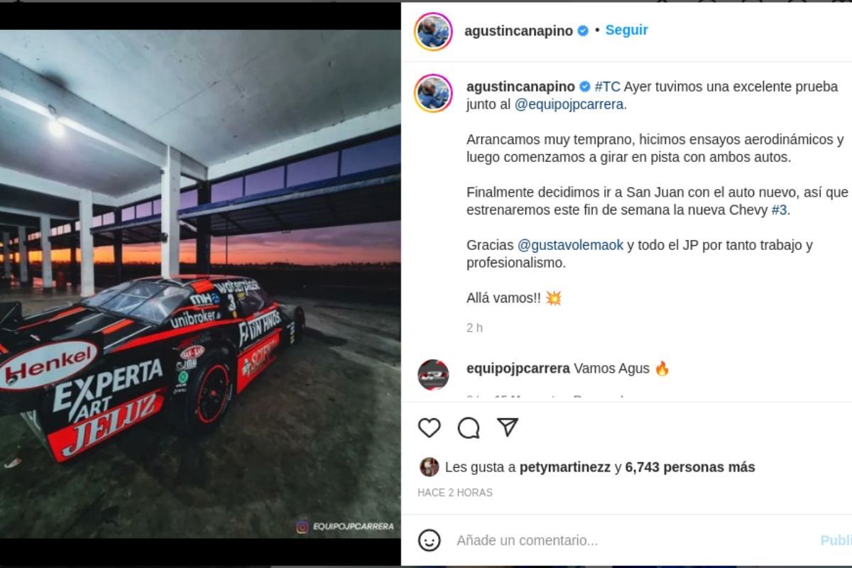Open the emoji picker smiley icon
This screenshot has width=852, height=568.
click(430, 540)
